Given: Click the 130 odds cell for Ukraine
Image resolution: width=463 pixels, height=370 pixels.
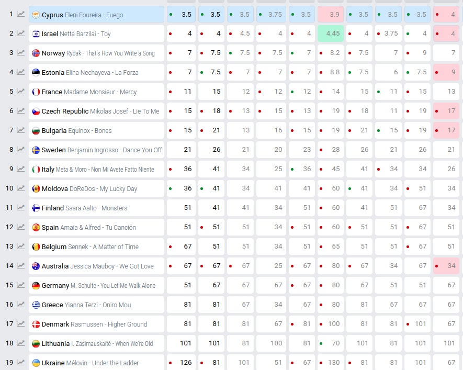Looking at the screenshot, I should pyautogui.click(x=331, y=362).
